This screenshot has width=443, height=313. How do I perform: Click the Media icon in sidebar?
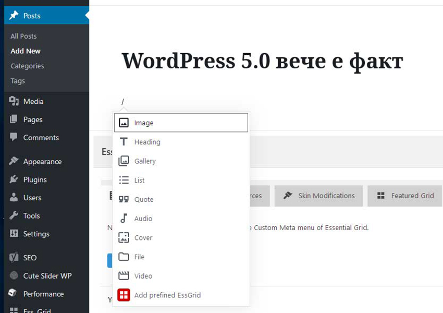(14, 101)
